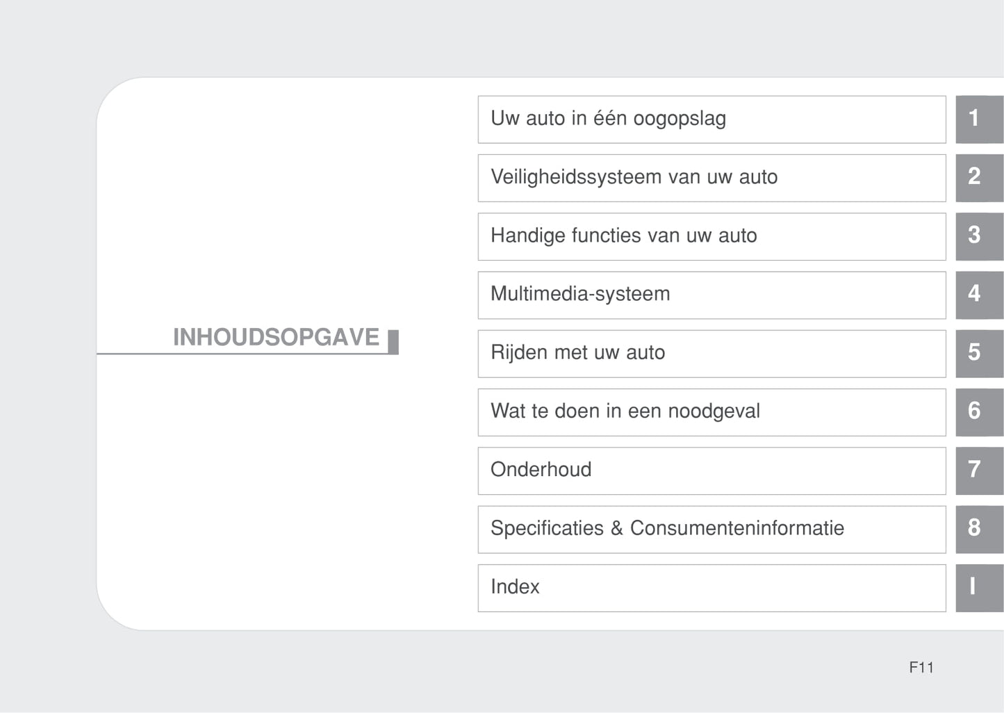The height and width of the screenshot is (713, 1004).
Task: Click 'Wat te doen in een noodgeval'
Action: [625, 411]
